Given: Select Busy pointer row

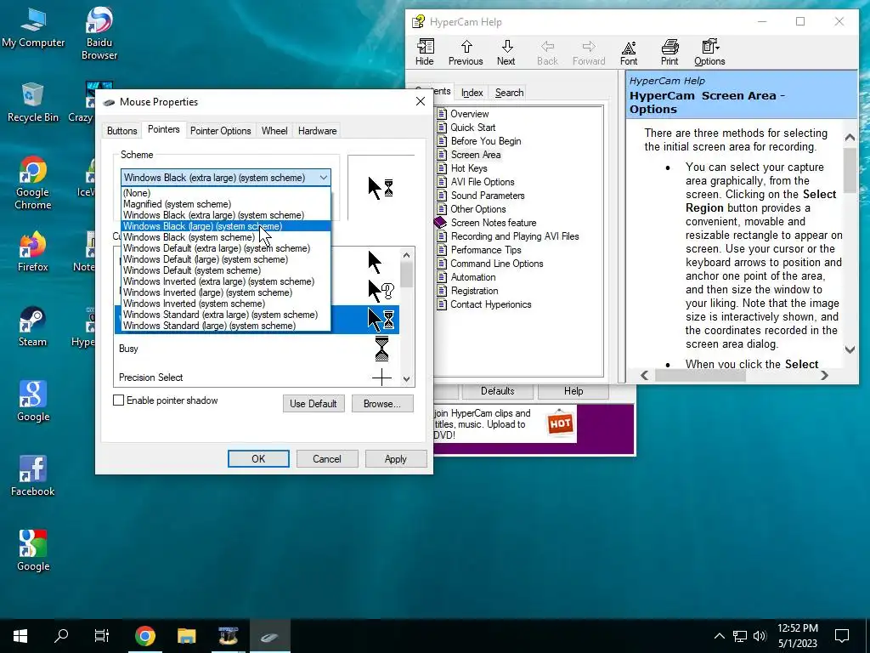Looking at the screenshot, I should tap(257, 349).
